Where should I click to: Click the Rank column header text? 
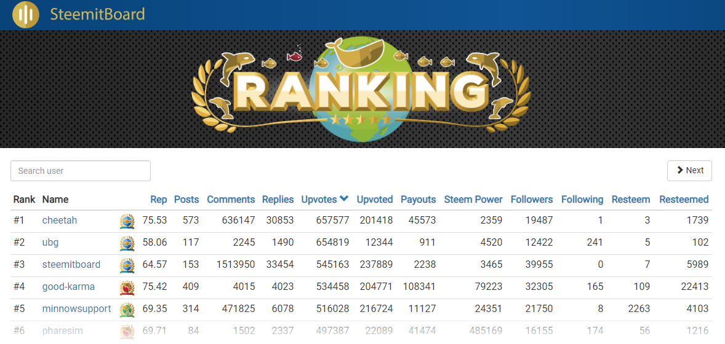24,200
